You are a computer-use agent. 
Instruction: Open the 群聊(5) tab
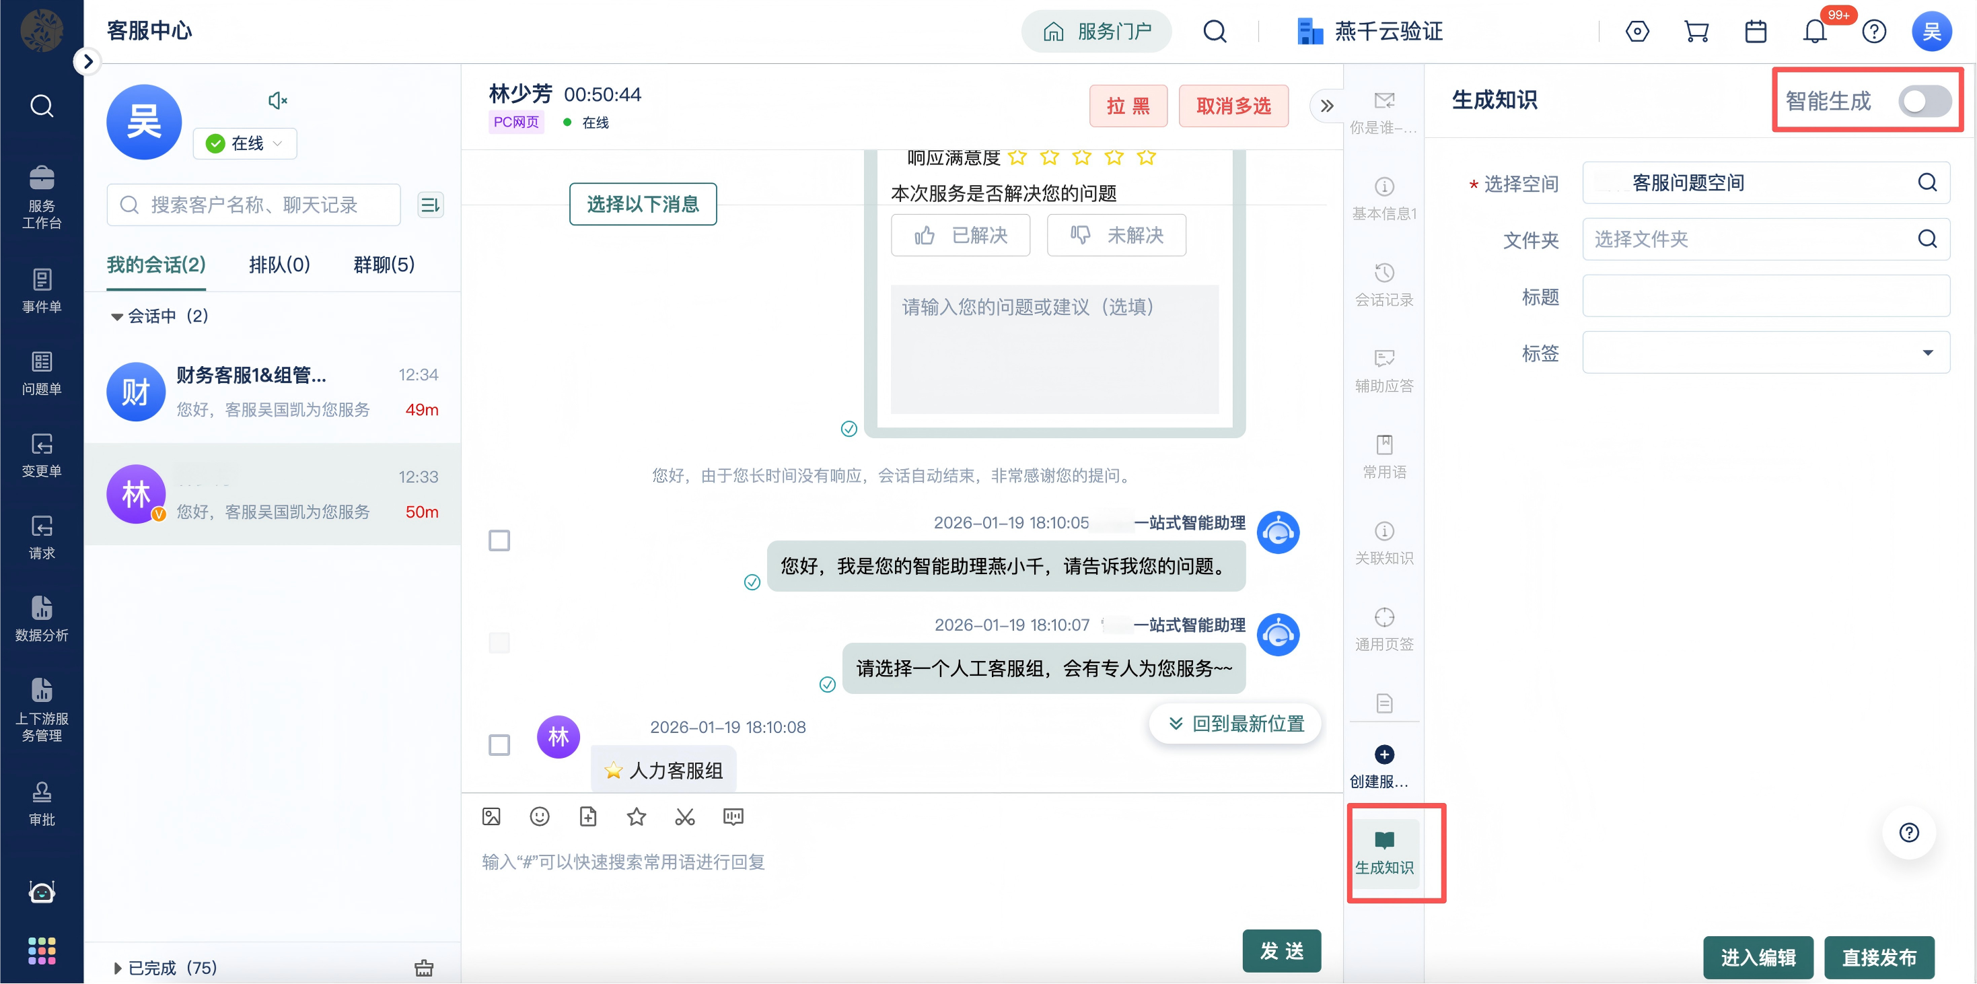coord(382,265)
